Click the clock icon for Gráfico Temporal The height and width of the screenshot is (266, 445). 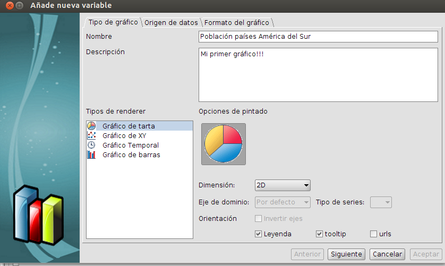(91, 145)
